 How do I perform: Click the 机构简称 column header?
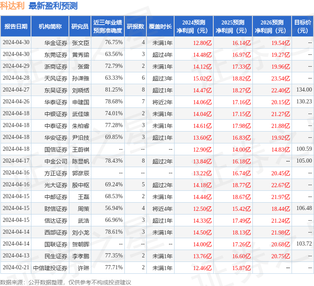[x=50, y=26]
